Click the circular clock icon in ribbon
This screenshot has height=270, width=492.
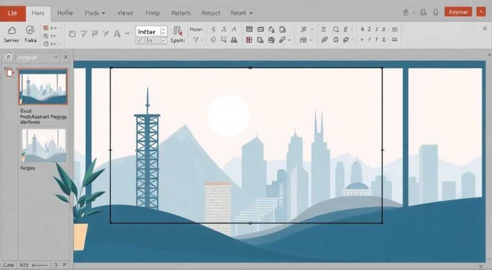pos(336,40)
